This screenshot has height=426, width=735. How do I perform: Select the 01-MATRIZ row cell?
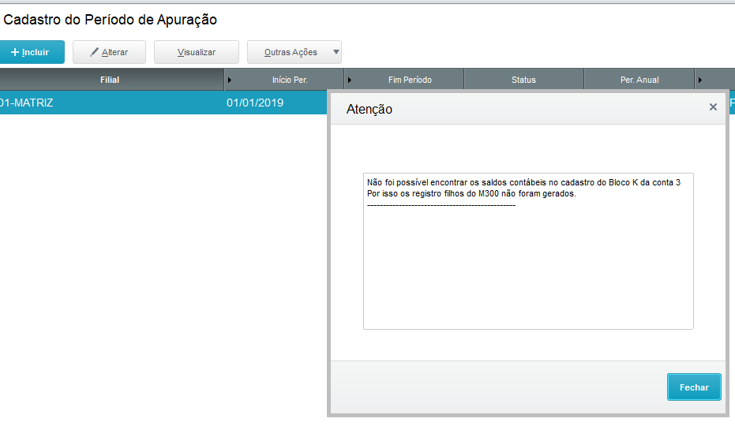[x=111, y=103]
